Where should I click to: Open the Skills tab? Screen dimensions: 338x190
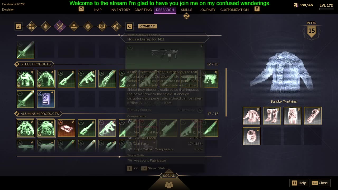pyautogui.click(x=186, y=10)
